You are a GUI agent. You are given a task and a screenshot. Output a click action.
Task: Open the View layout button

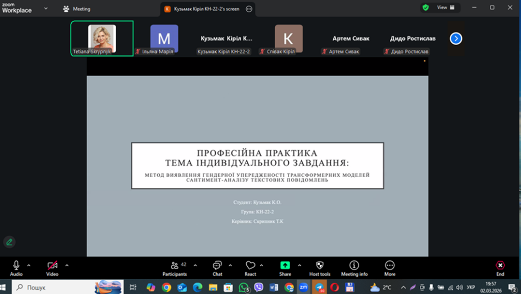[441, 8]
